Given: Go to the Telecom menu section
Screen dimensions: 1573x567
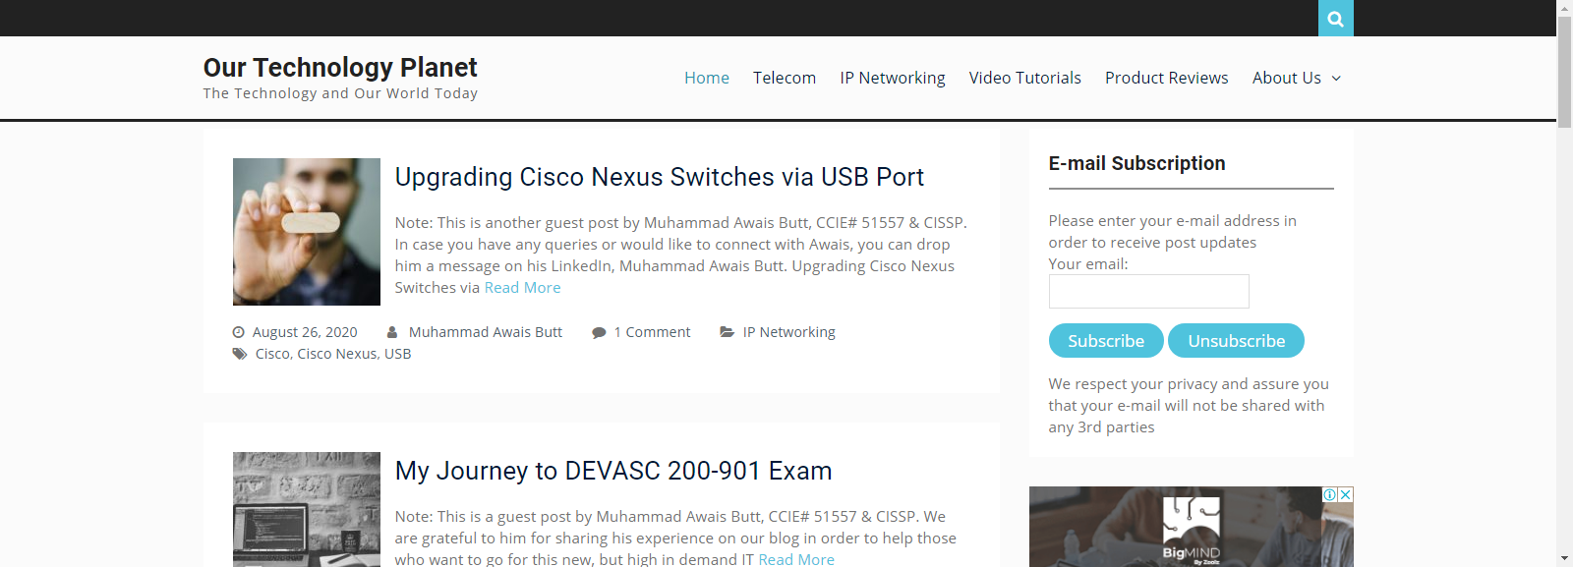Looking at the screenshot, I should pos(784,78).
